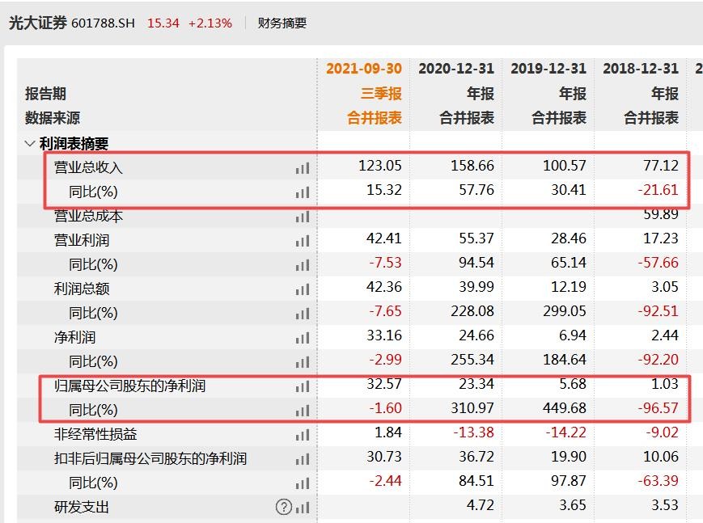Open chart icon for 归属母公司股东的净利润 row
The width and height of the screenshot is (703, 523).
[303, 386]
